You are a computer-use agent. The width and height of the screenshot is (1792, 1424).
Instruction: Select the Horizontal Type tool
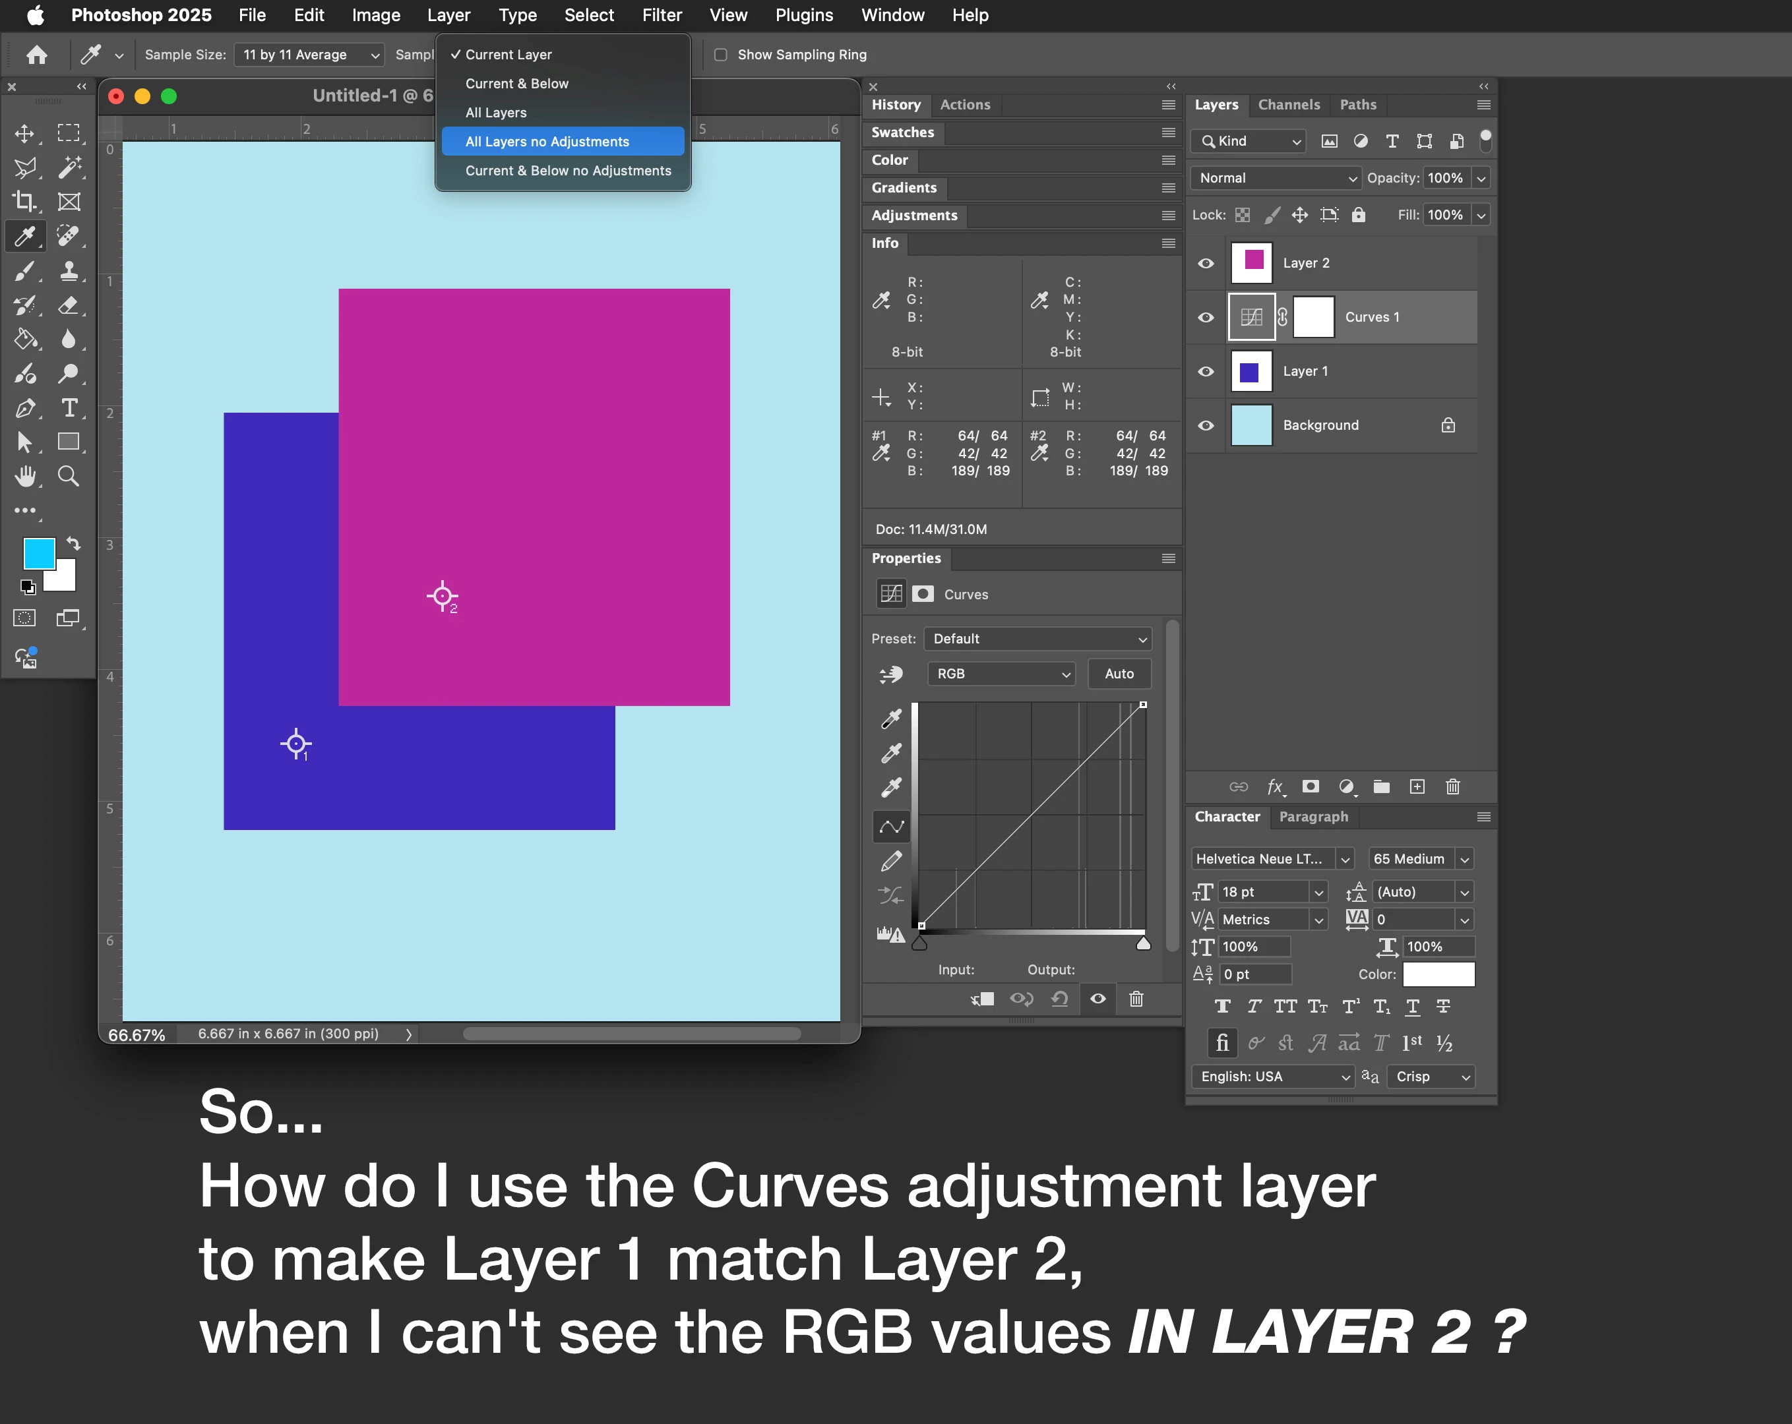(x=69, y=408)
